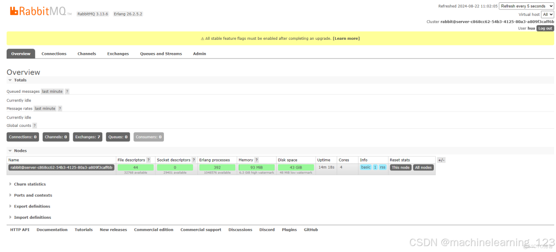Click the Memory 93 MiB usage bar

(x=257, y=167)
